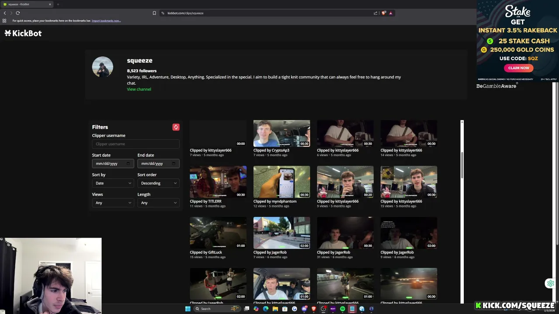Viewport: 559px width, 314px height.
Task: Open the Start date calendar picker
Action: pos(128,164)
